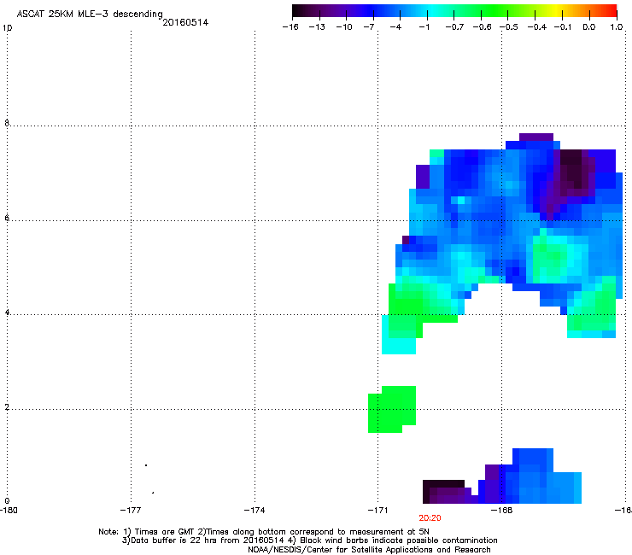Click the note line starting '3)Data buffer is 22 hrs'

(309, 540)
